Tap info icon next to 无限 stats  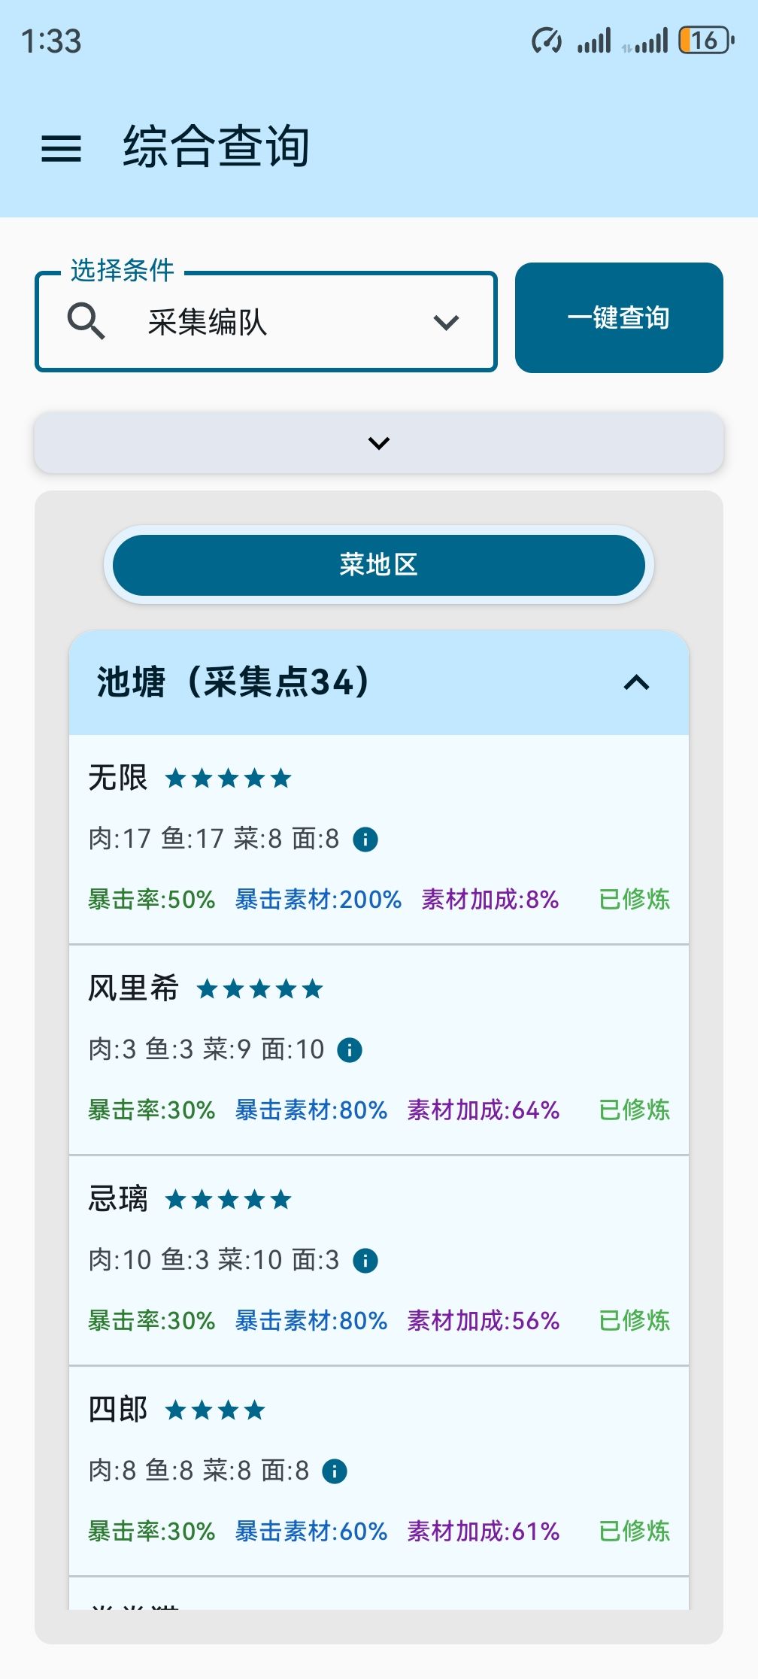[365, 839]
